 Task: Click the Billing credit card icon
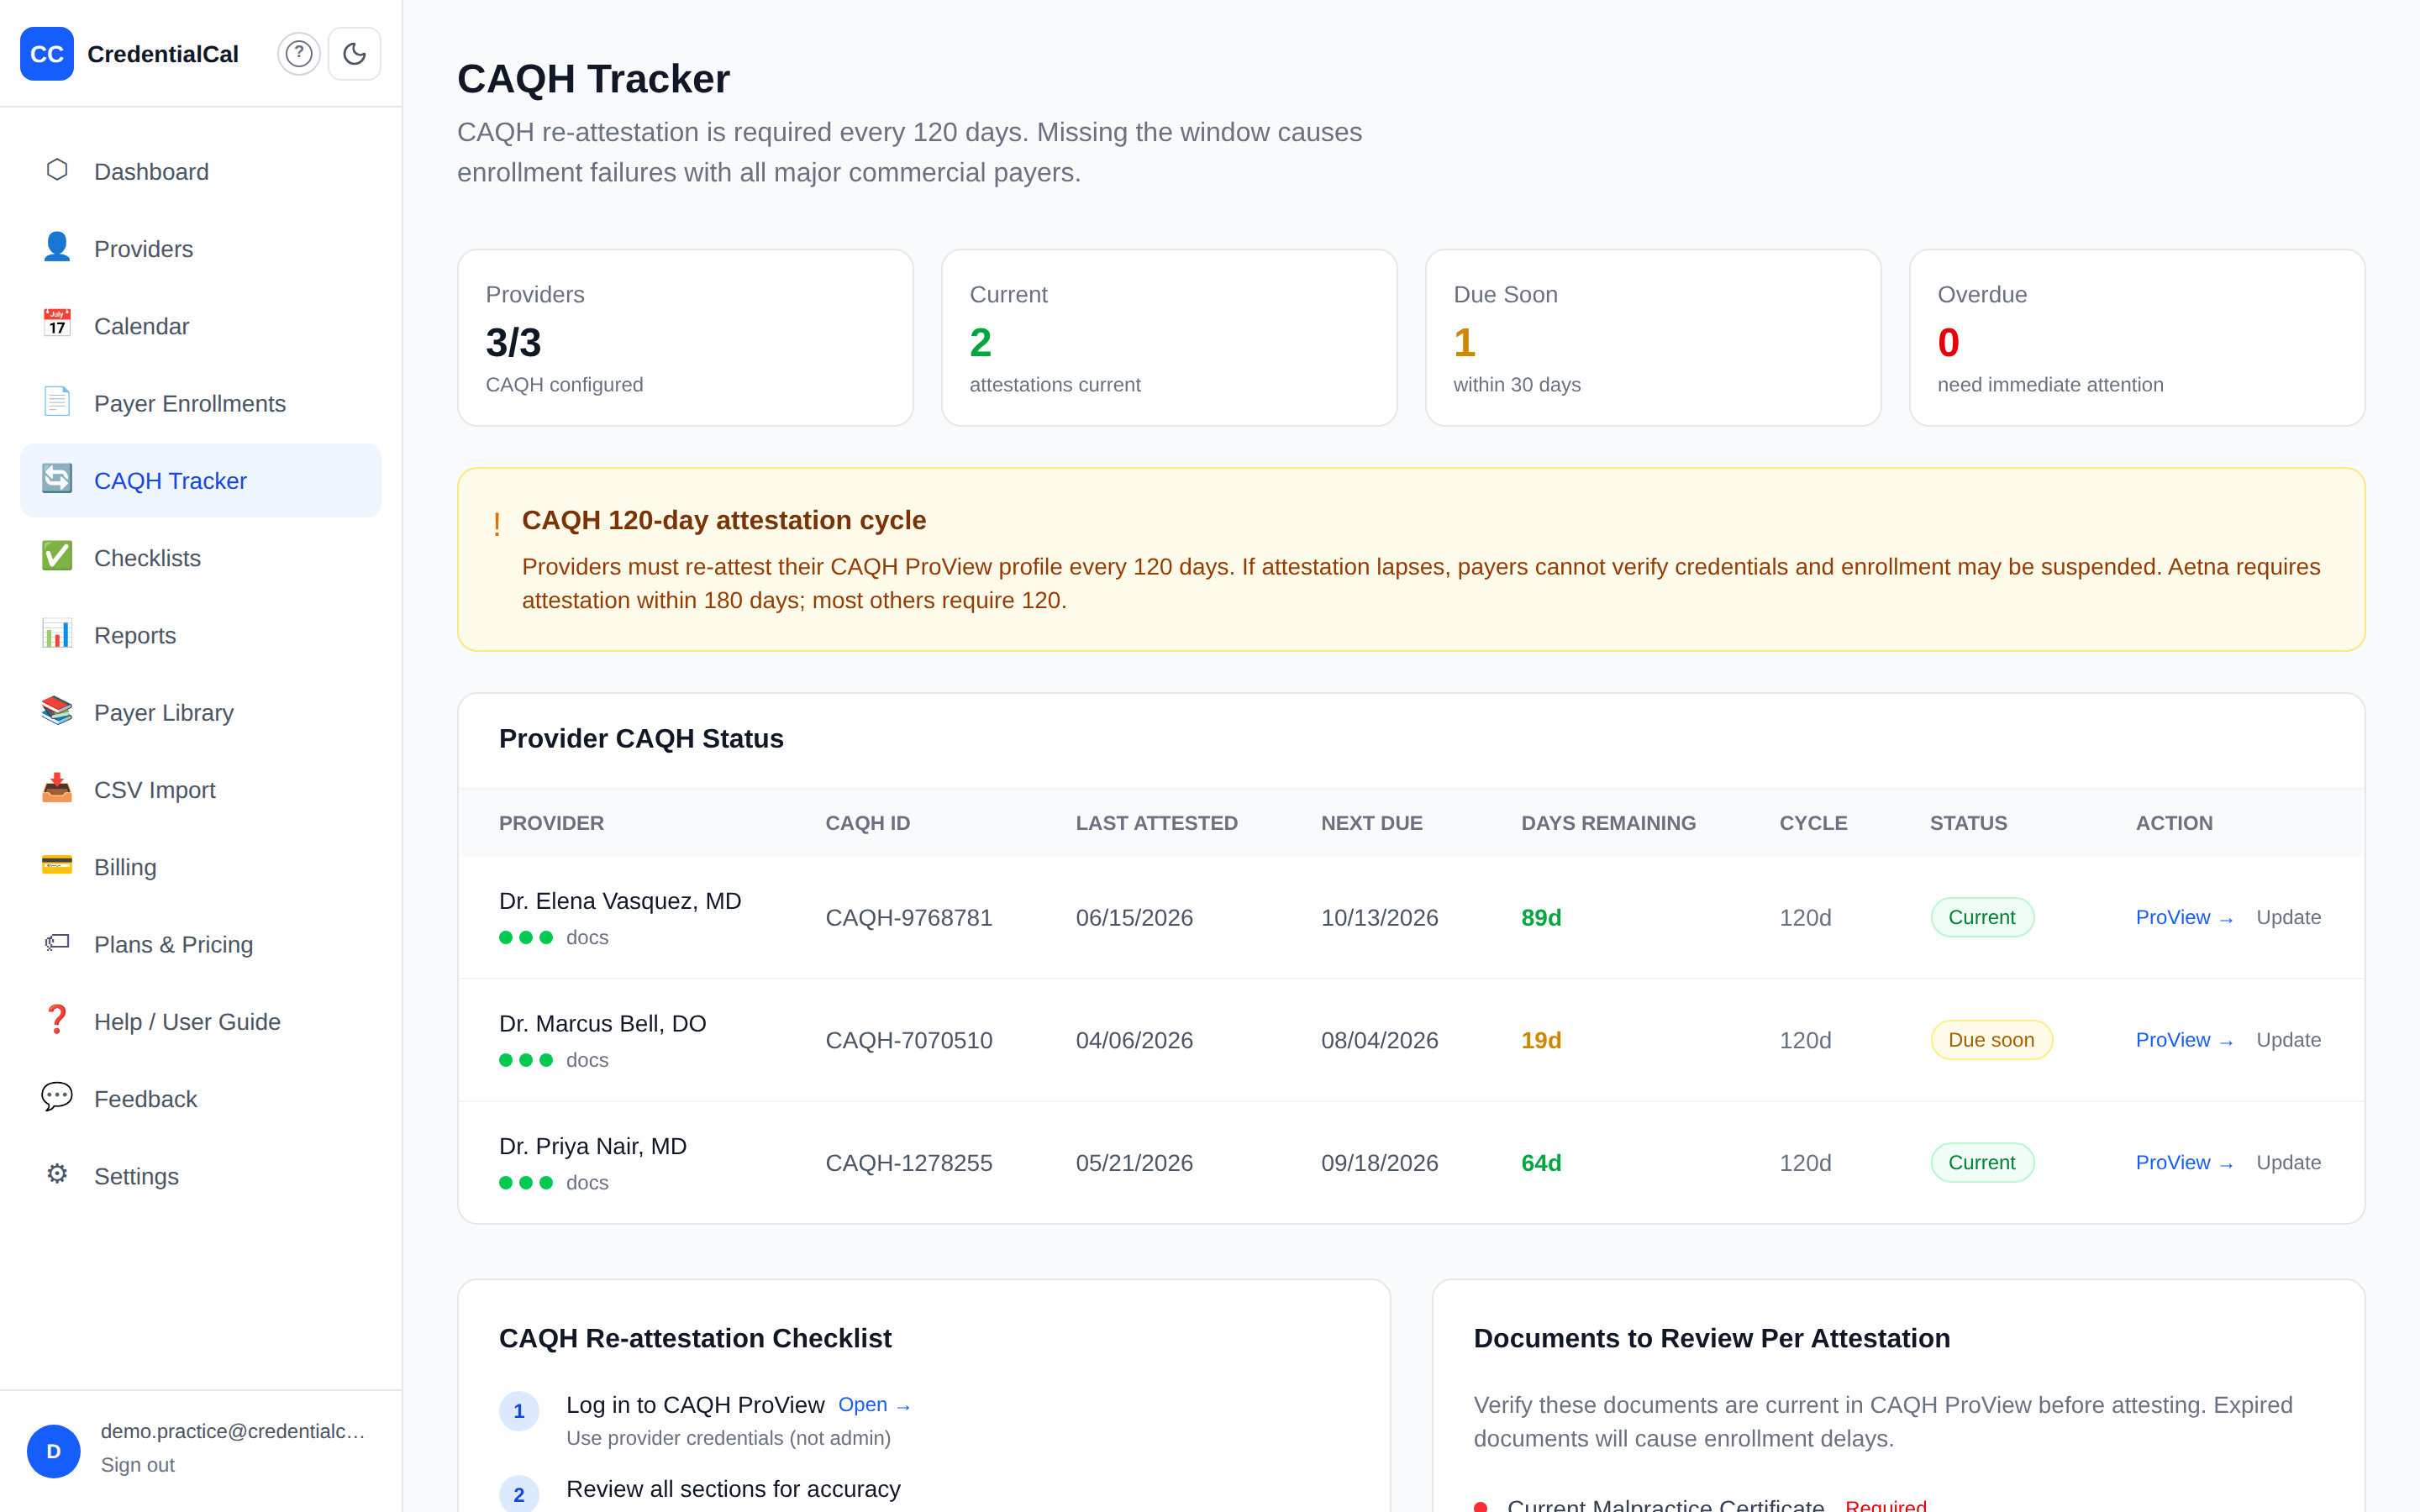(x=57, y=866)
